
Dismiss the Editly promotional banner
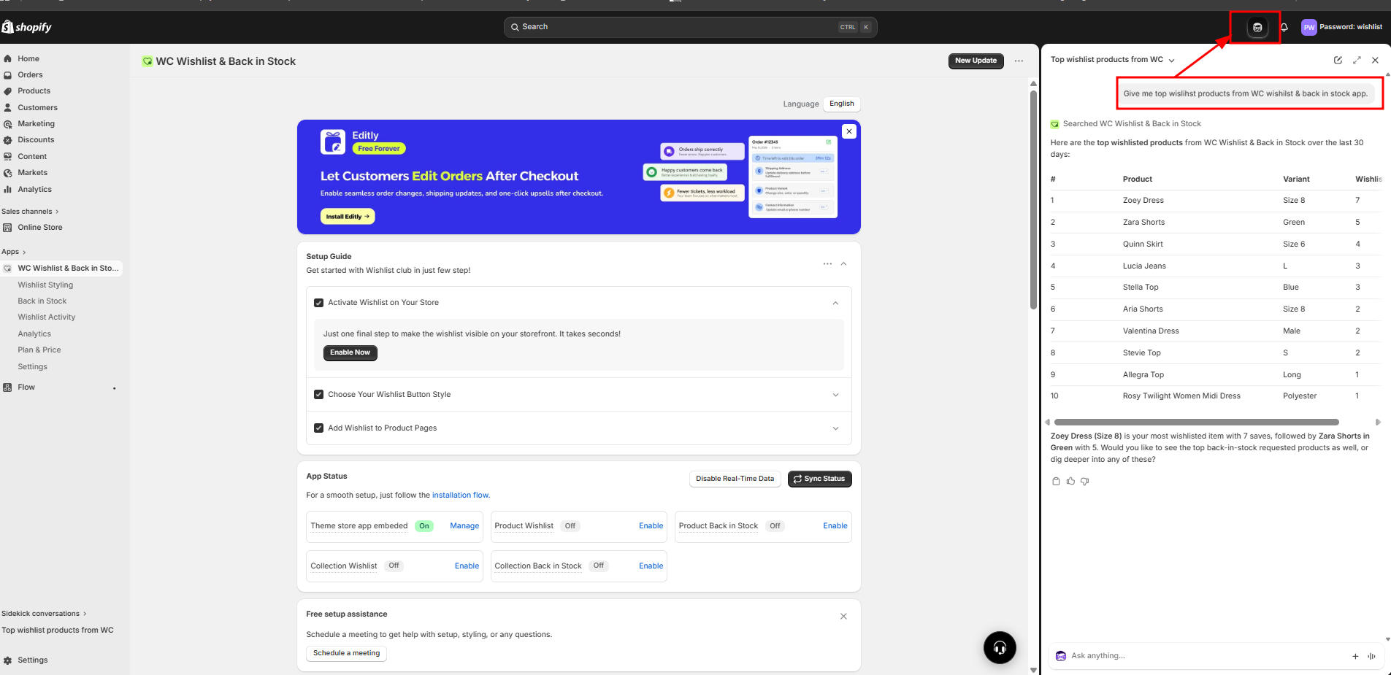[848, 131]
